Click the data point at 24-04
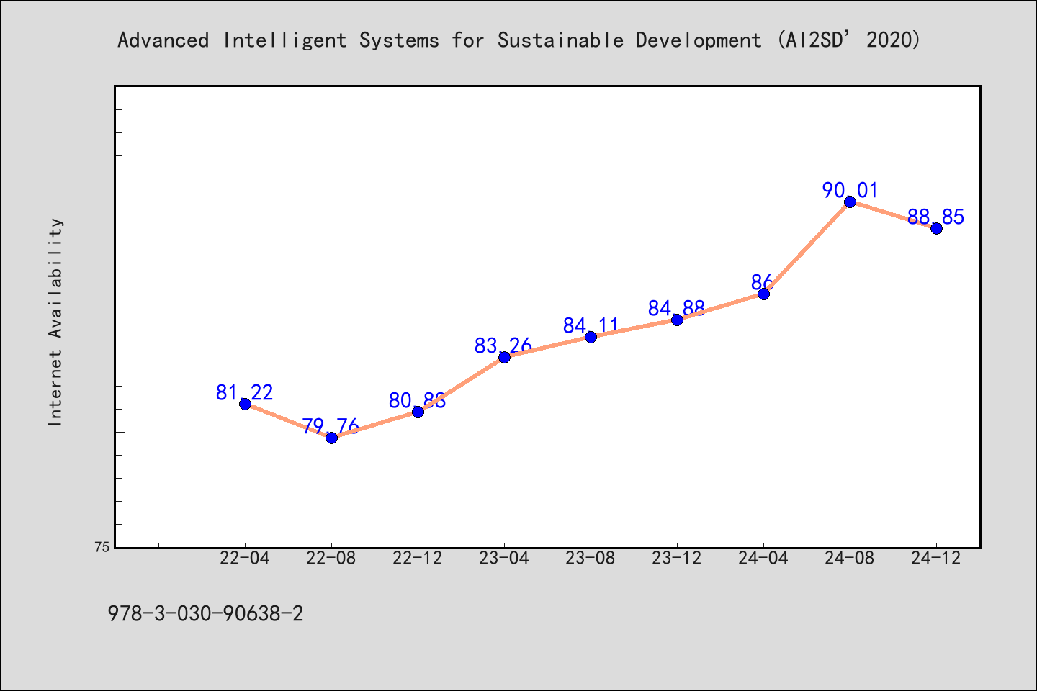The height and width of the screenshot is (691, 1037). (x=763, y=294)
